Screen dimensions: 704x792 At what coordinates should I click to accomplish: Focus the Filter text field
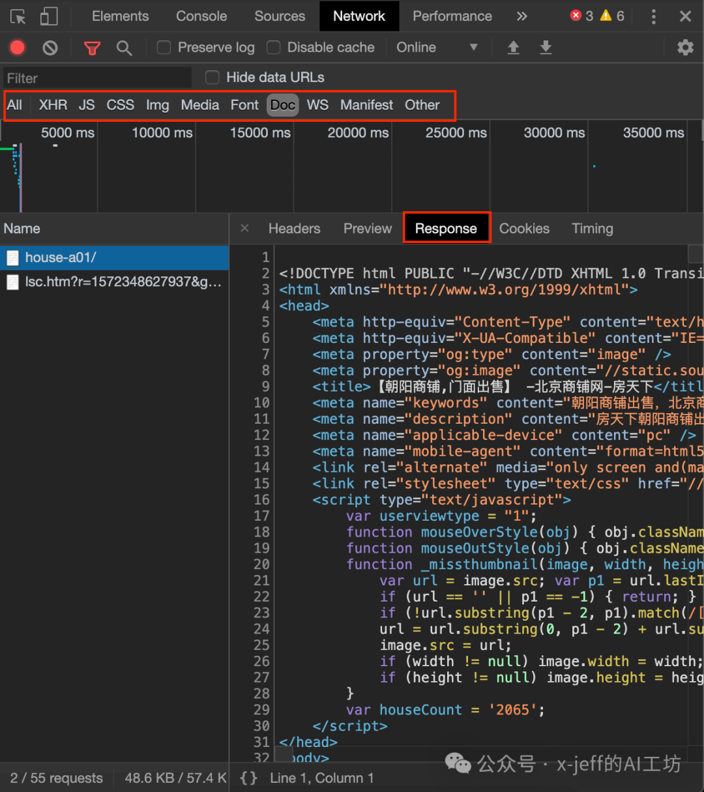click(x=97, y=78)
